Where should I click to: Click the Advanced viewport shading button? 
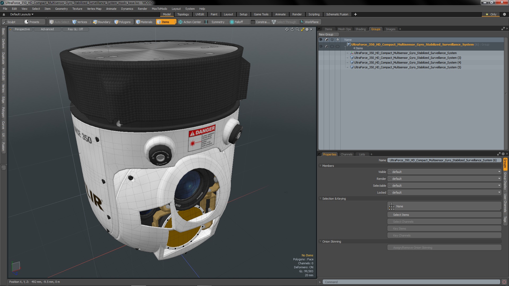47,29
